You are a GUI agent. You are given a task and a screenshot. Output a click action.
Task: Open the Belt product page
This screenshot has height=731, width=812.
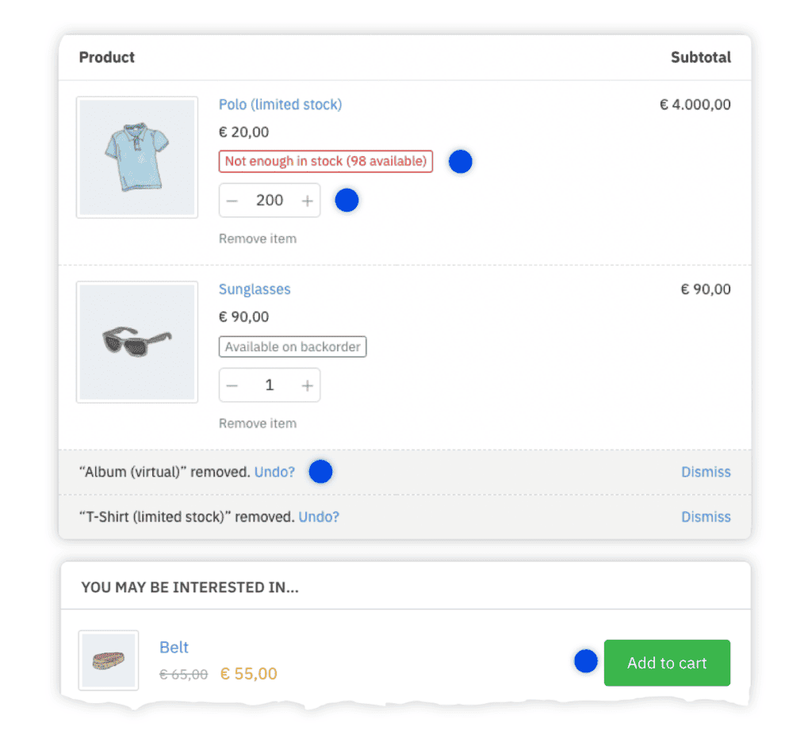click(174, 647)
